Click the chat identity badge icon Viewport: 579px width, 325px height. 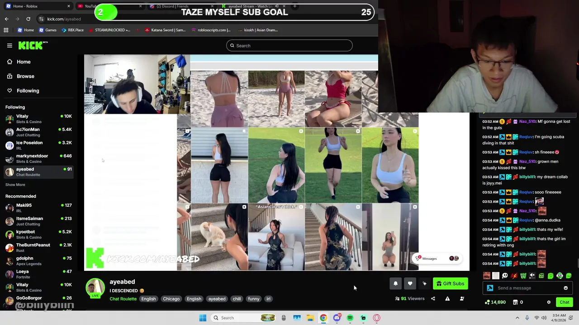pos(490,288)
